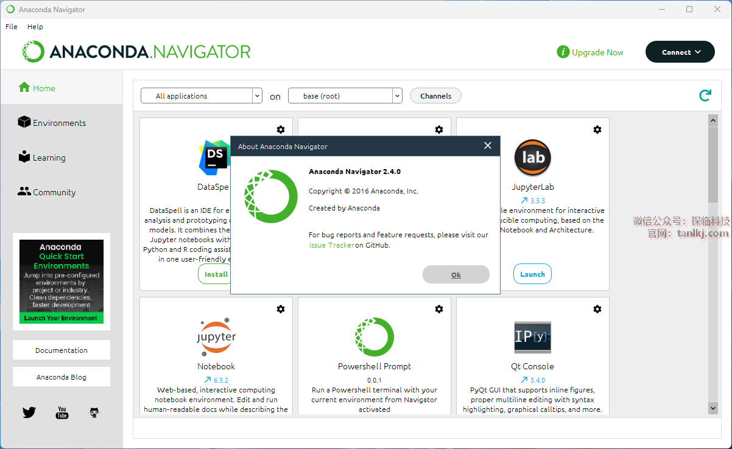Click the Home house icon
Viewport: 732px width, 449px height.
click(24, 87)
